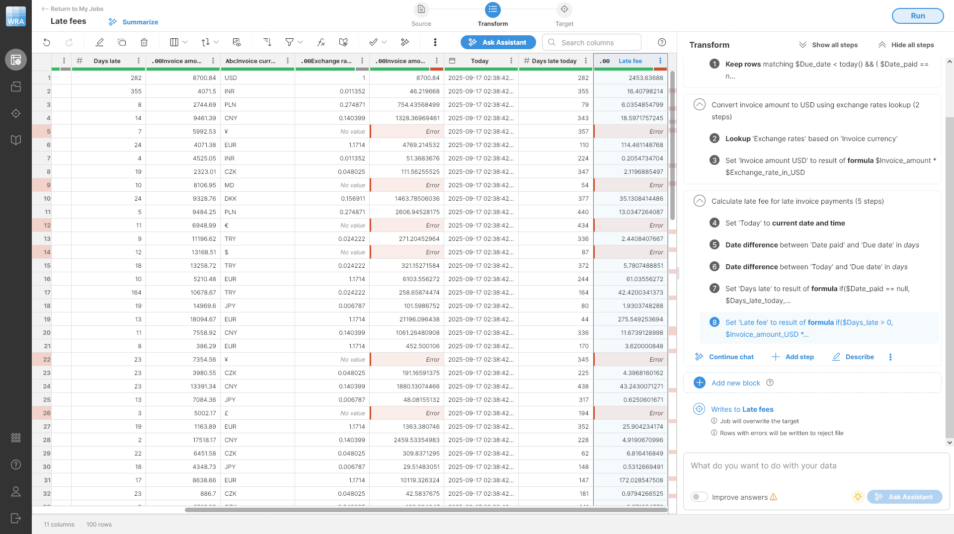Click the formula fx icon

pyautogui.click(x=321, y=43)
